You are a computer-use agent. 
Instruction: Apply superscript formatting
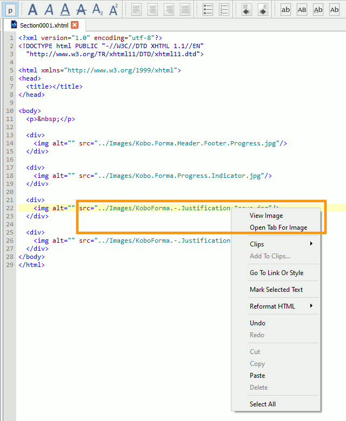[114, 10]
